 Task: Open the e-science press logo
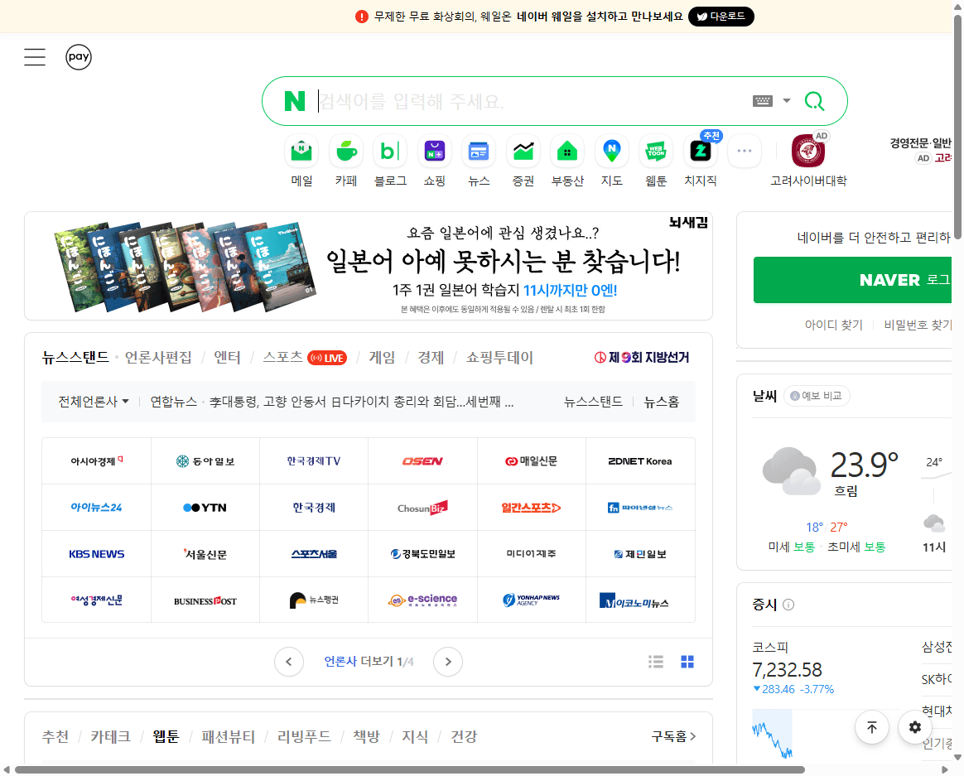coord(423,600)
